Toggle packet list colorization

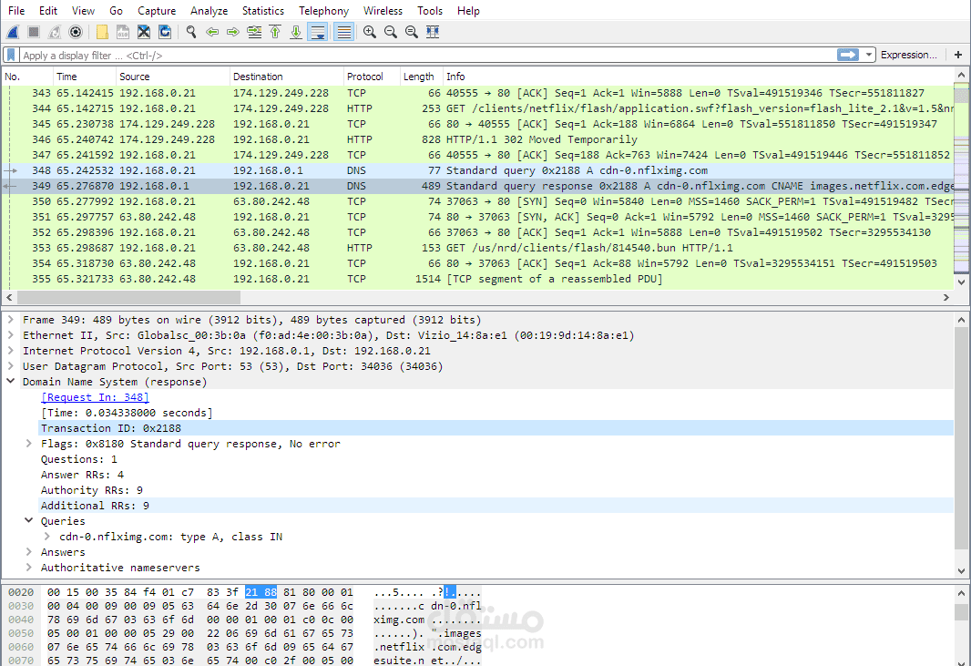[x=343, y=32]
